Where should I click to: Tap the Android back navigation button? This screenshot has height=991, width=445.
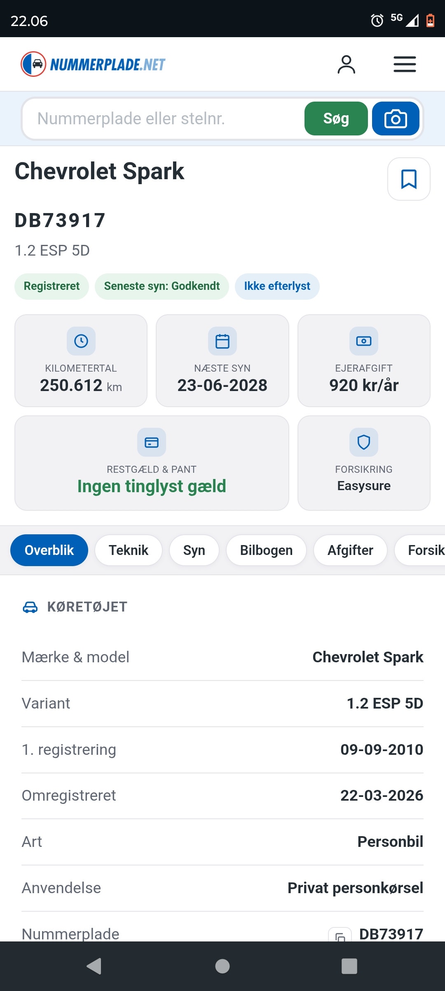(x=94, y=966)
